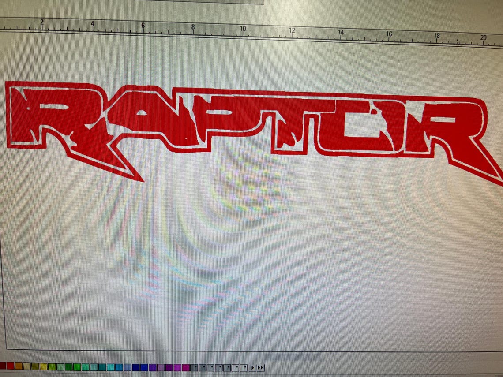Viewport: 503px width, 377px height.
Task: Jump to palette end with double arrow
Action: click(x=260, y=367)
